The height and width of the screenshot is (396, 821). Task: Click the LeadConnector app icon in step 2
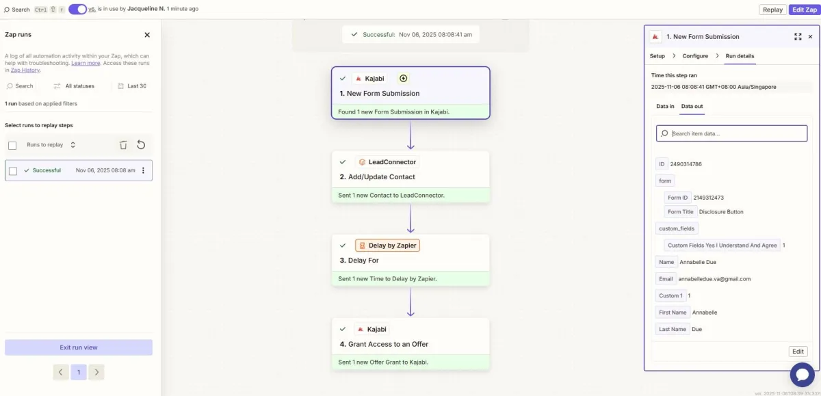pyautogui.click(x=362, y=162)
